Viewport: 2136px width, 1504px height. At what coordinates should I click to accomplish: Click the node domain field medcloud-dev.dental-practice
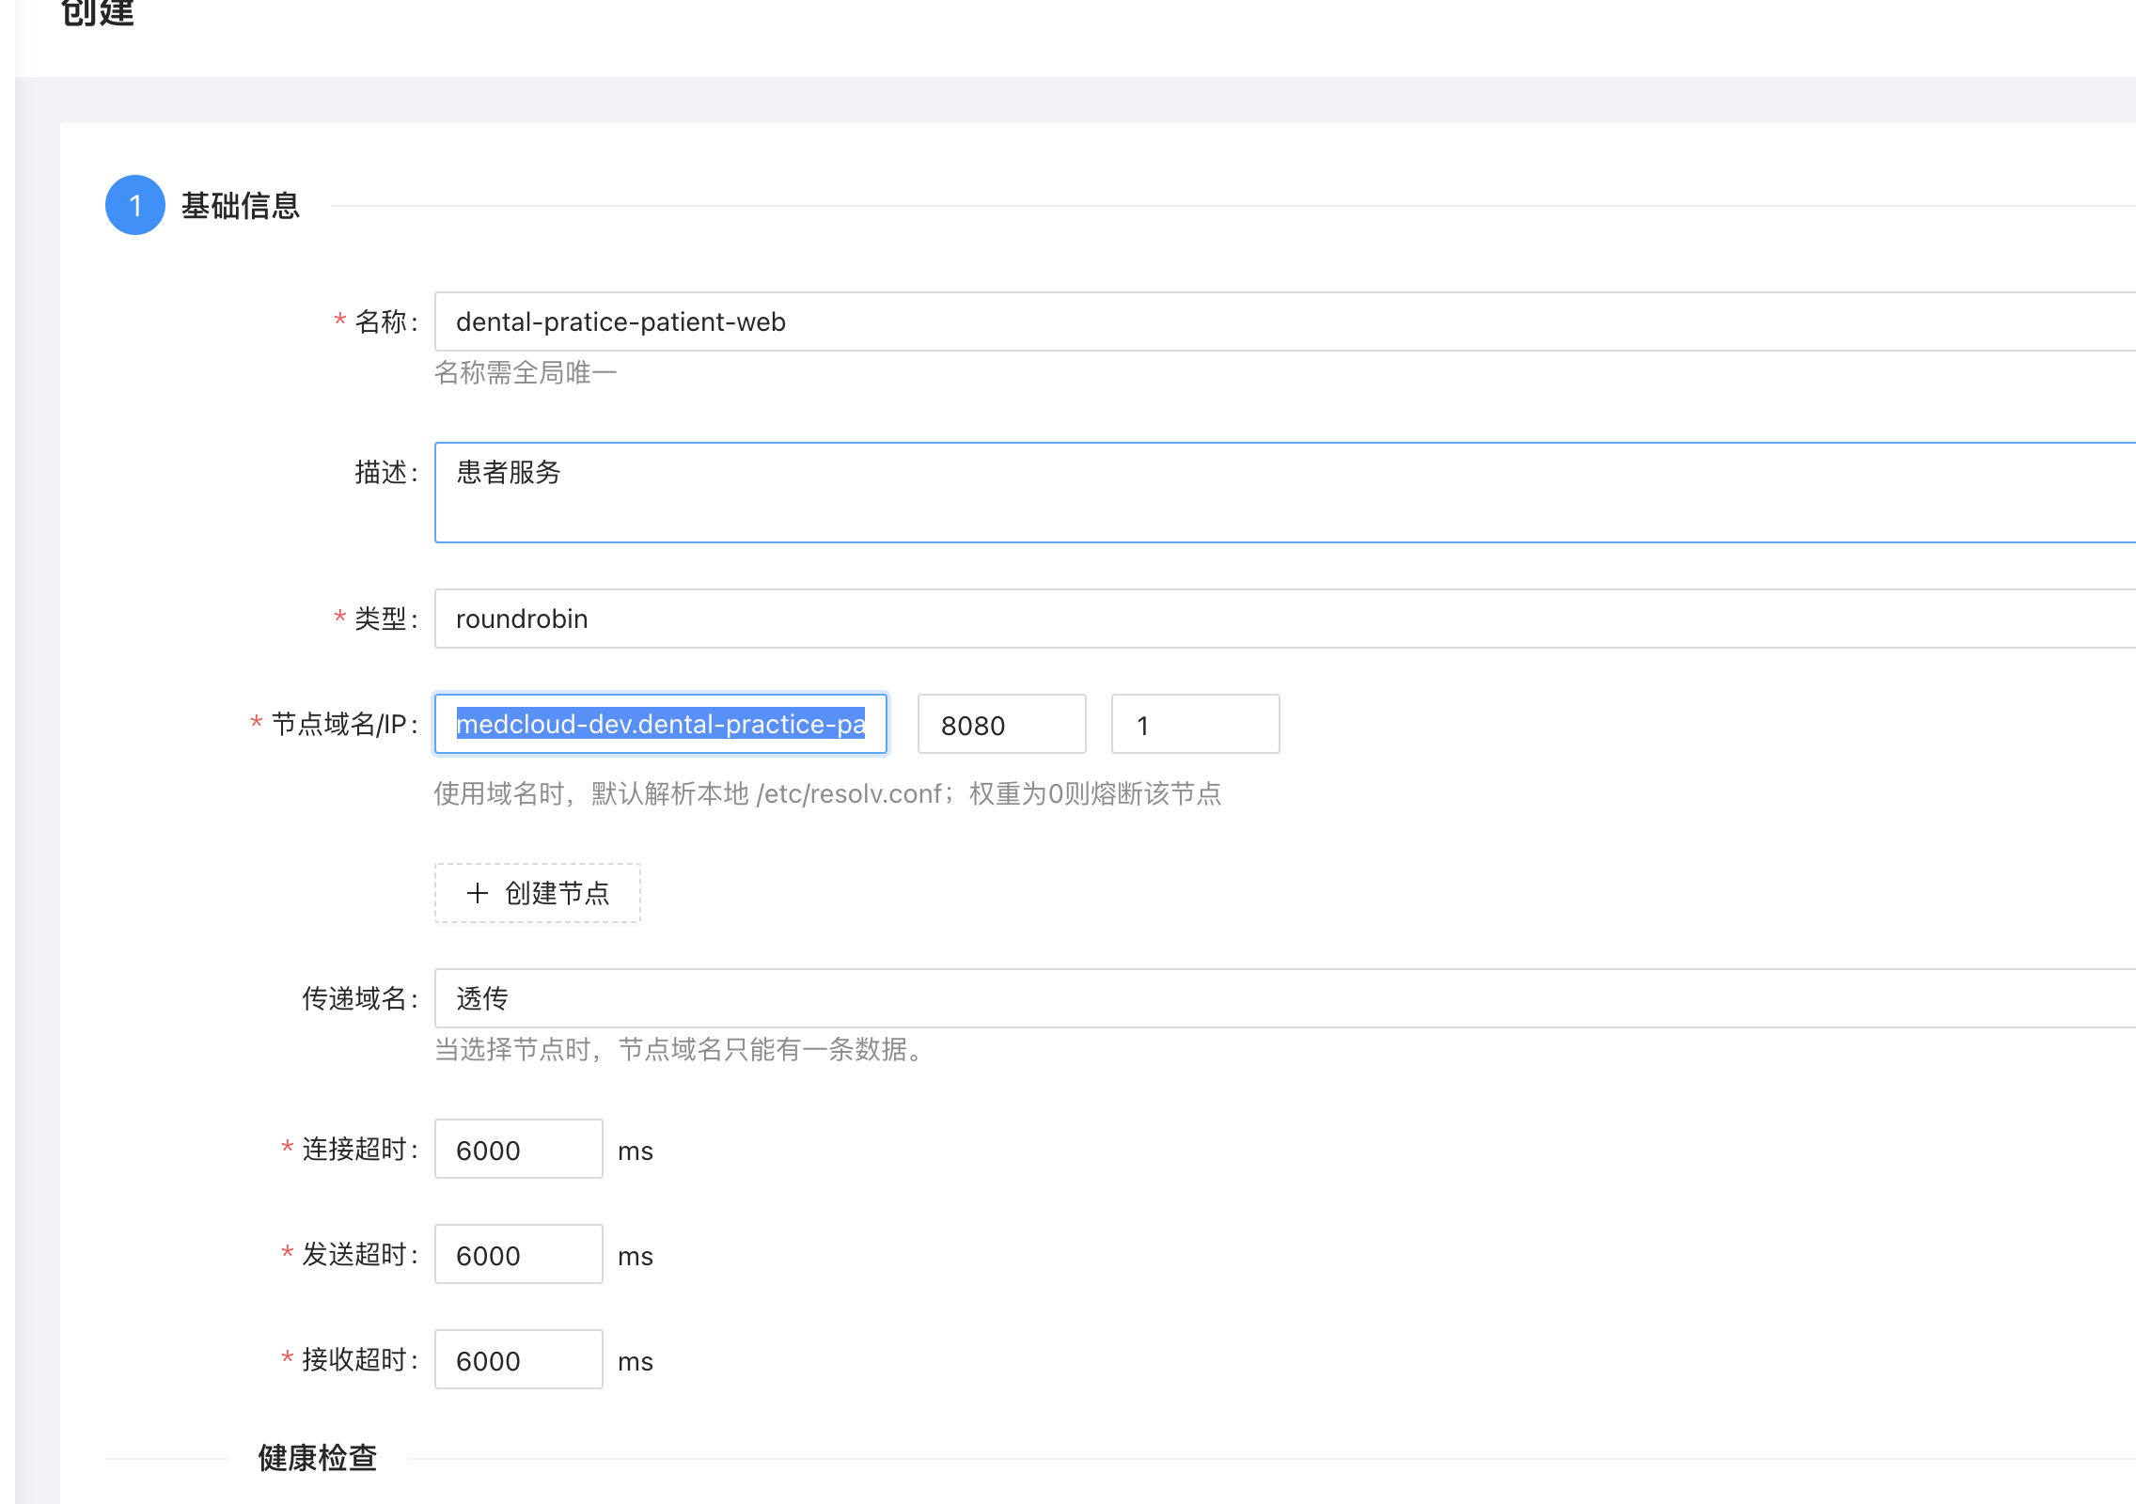660,724
